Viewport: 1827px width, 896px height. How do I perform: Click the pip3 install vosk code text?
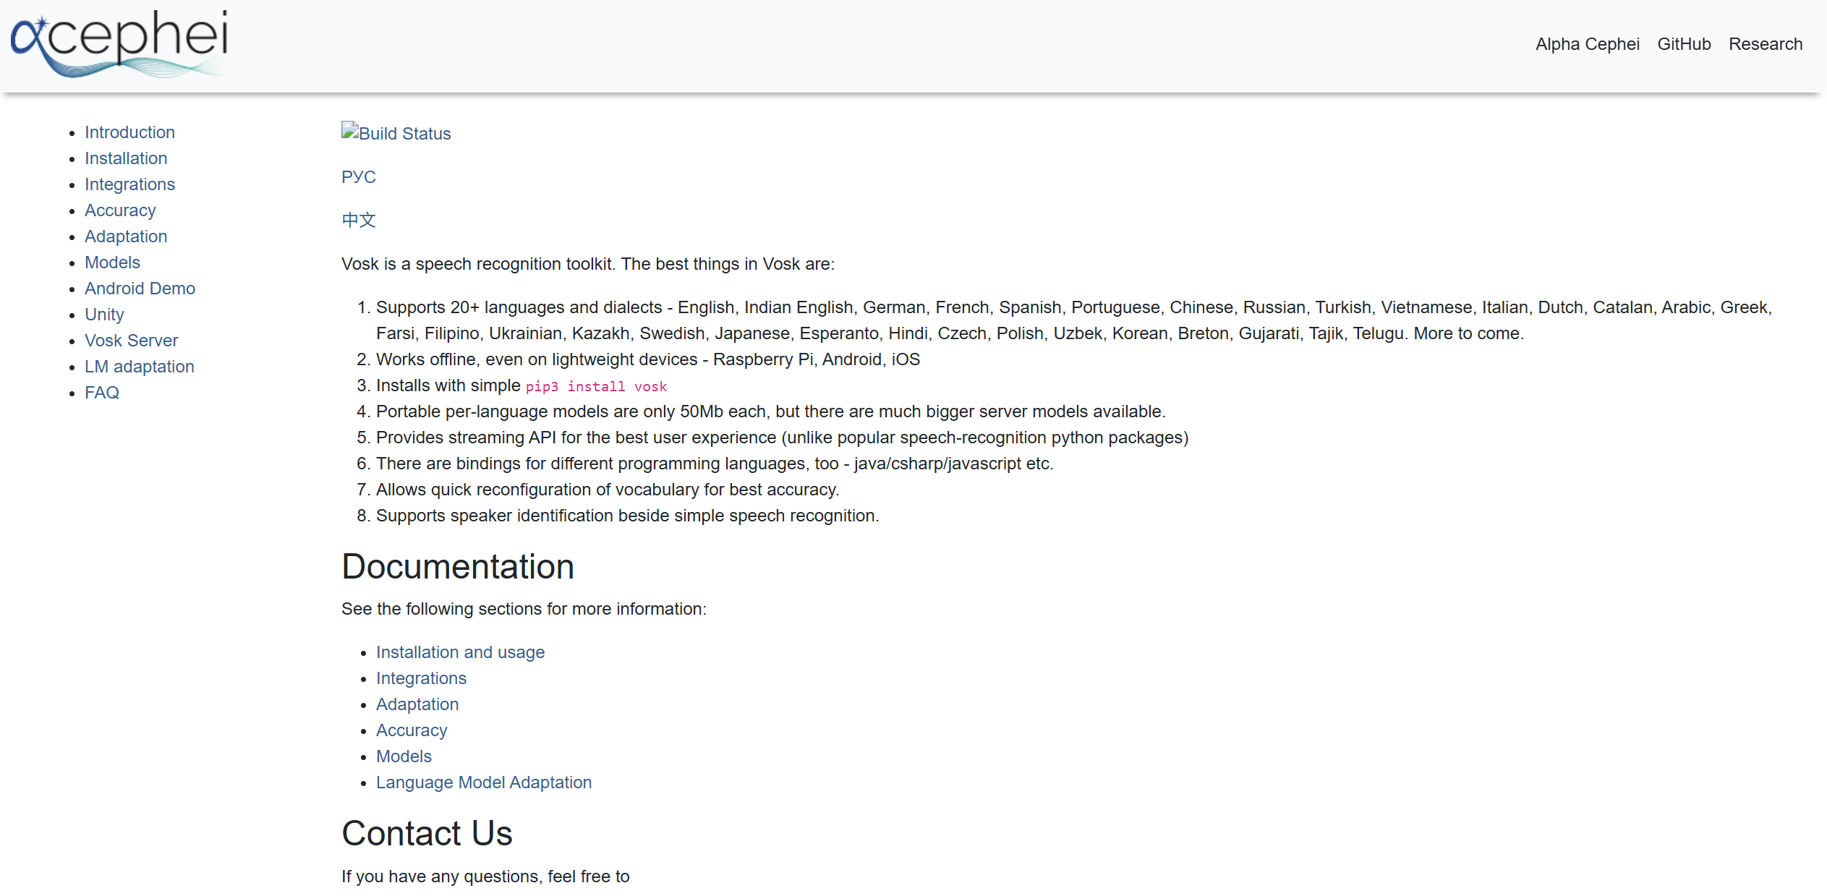(x=596, y=386)
